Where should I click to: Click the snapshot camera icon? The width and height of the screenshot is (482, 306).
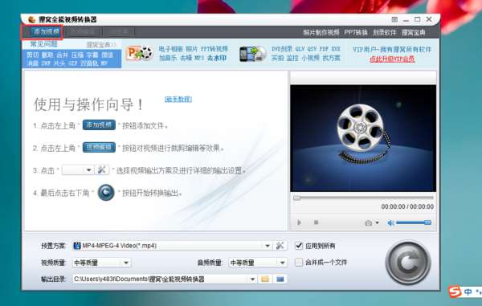368,222
